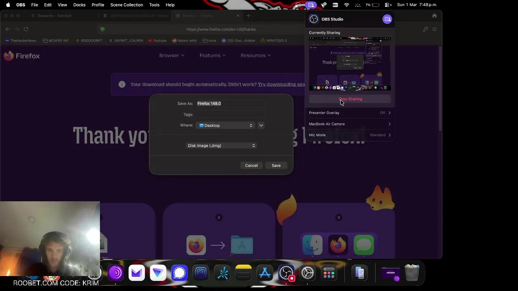This screenshot has width=518, height=291.
Task: Cancel the Save As dialog
Action: pos(251,165)
